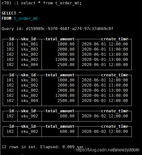This screenshot has width=142, height=155.
Task: Click the SELECT keyword in formatted query
Action: [x=9, y=13]
